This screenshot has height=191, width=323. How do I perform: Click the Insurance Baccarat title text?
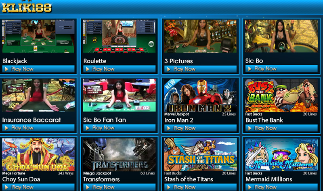tap(31, 120)
